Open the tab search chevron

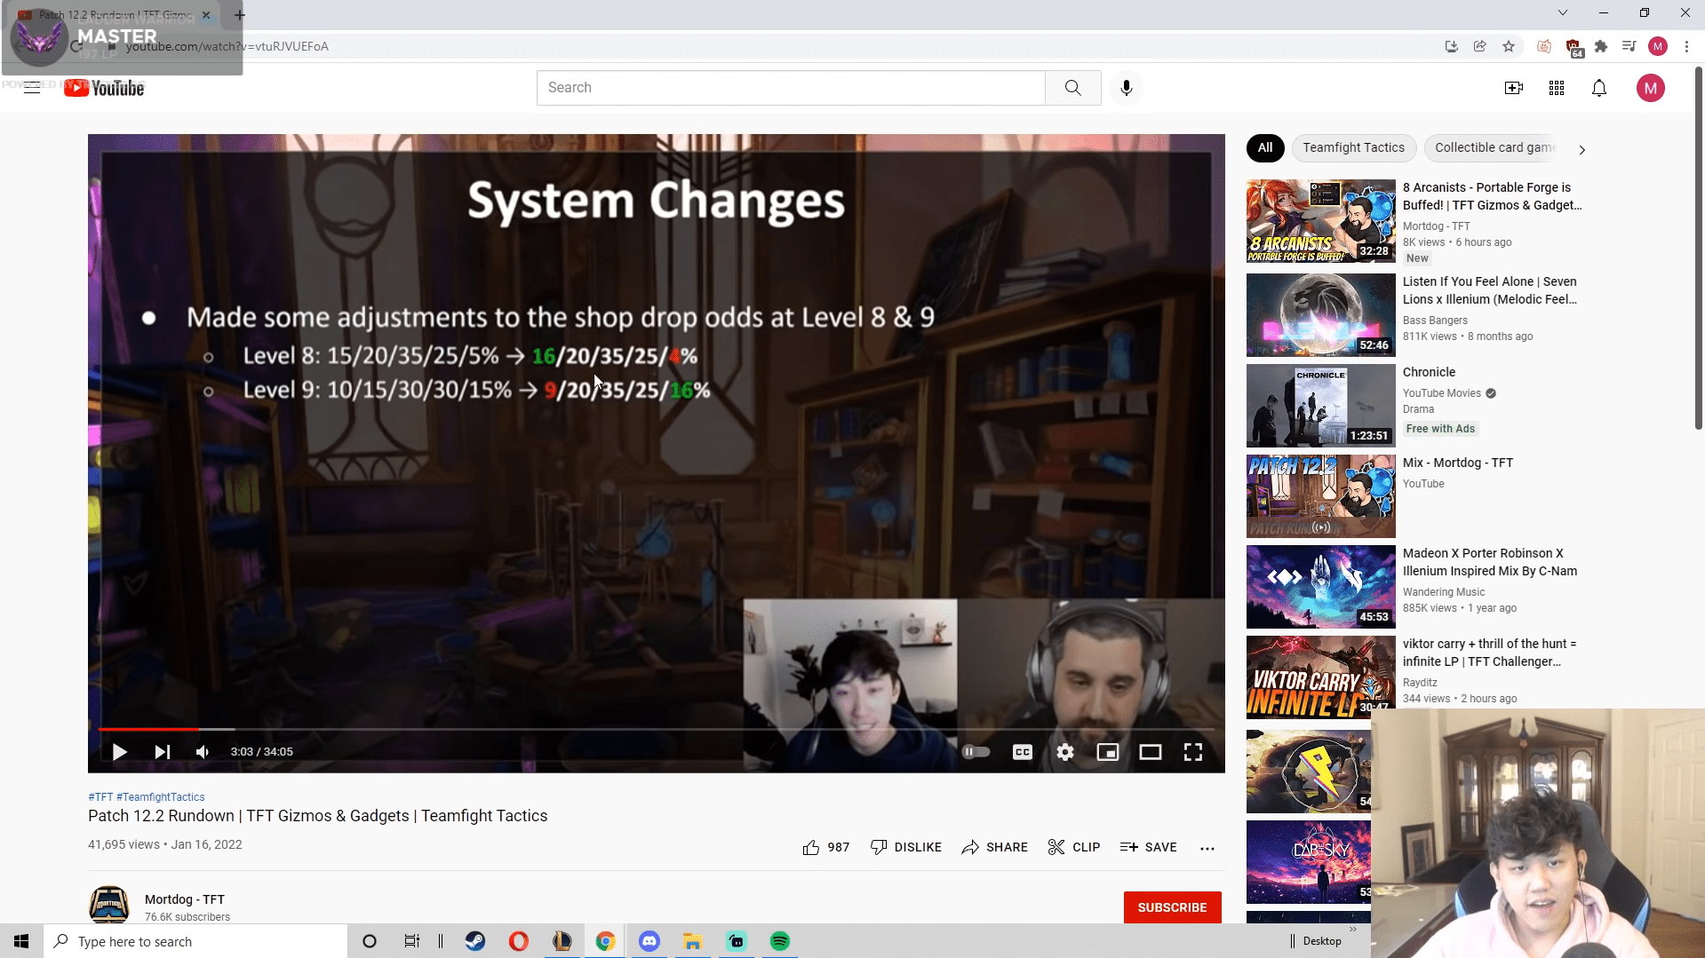1563,12
